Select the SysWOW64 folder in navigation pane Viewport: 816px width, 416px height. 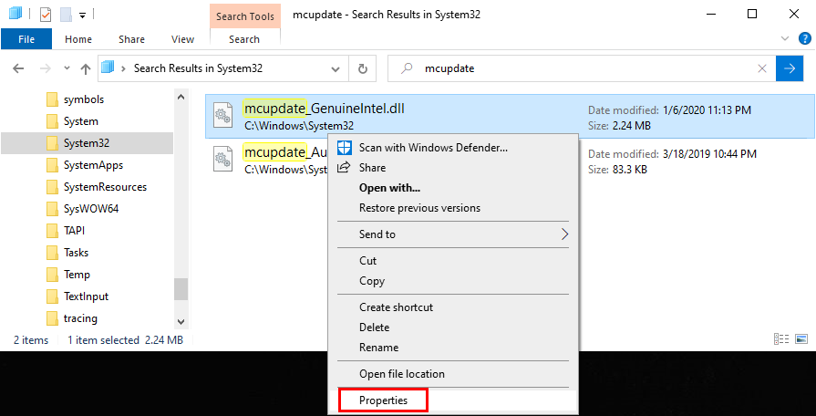click(91, 209)
